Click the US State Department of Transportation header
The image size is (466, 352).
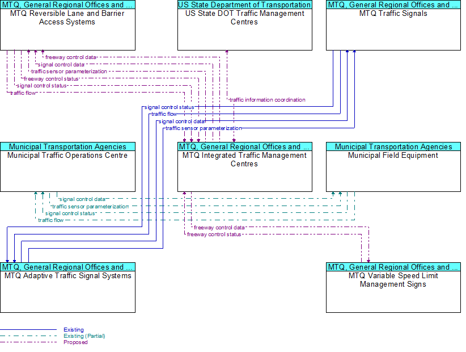tap(245, 5)
